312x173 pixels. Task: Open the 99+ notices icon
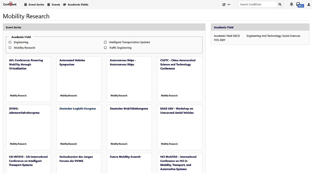[300, 5]
